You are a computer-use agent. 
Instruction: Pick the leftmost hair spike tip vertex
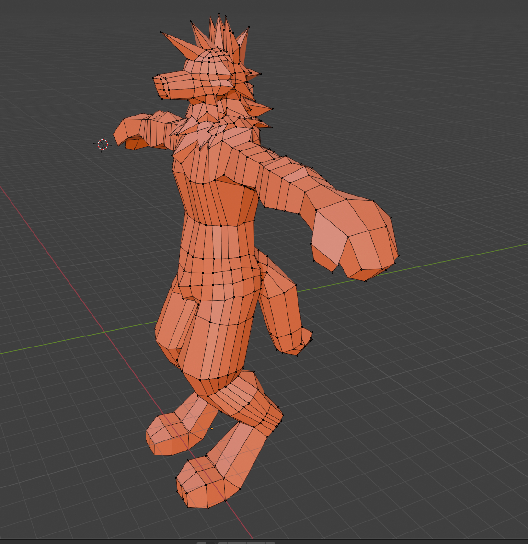[x=161, y=32]
